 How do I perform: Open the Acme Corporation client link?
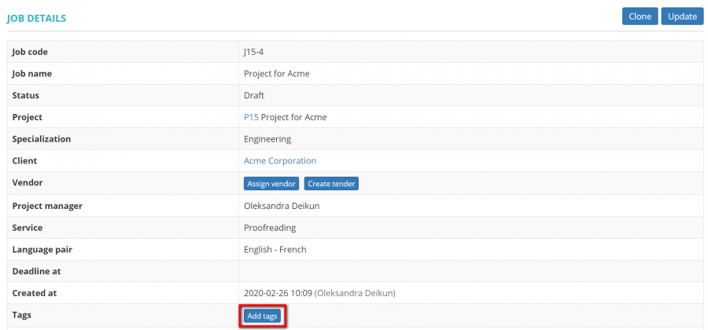280,161
